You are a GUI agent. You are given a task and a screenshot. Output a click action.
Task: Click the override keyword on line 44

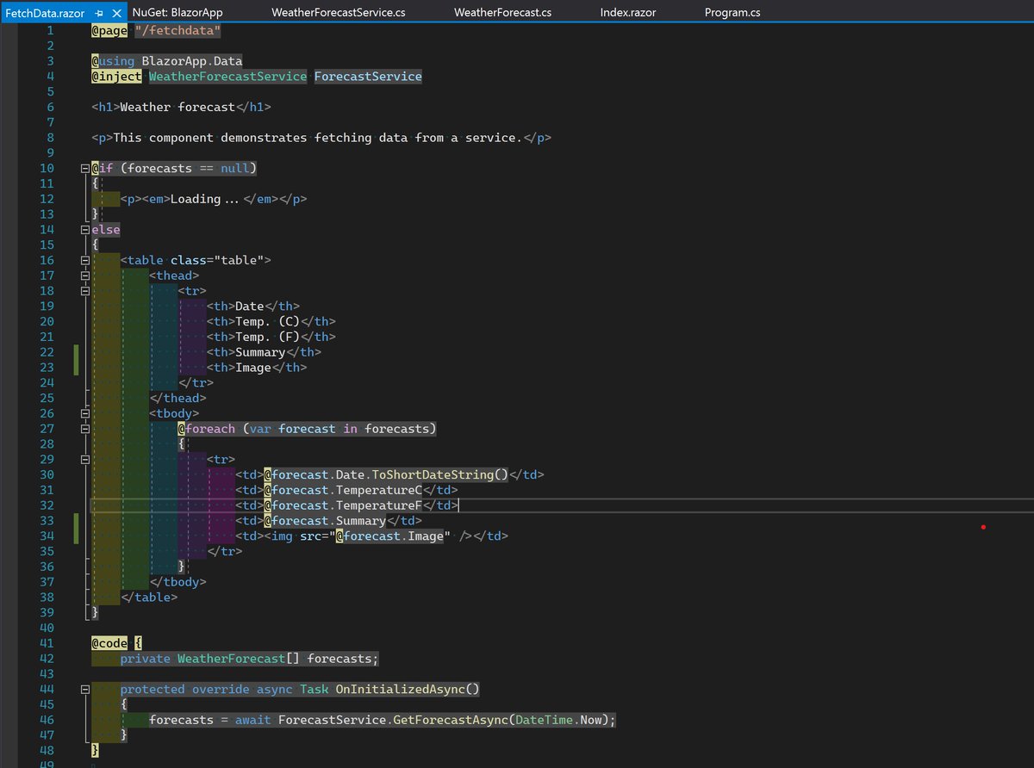click(221, 690)
